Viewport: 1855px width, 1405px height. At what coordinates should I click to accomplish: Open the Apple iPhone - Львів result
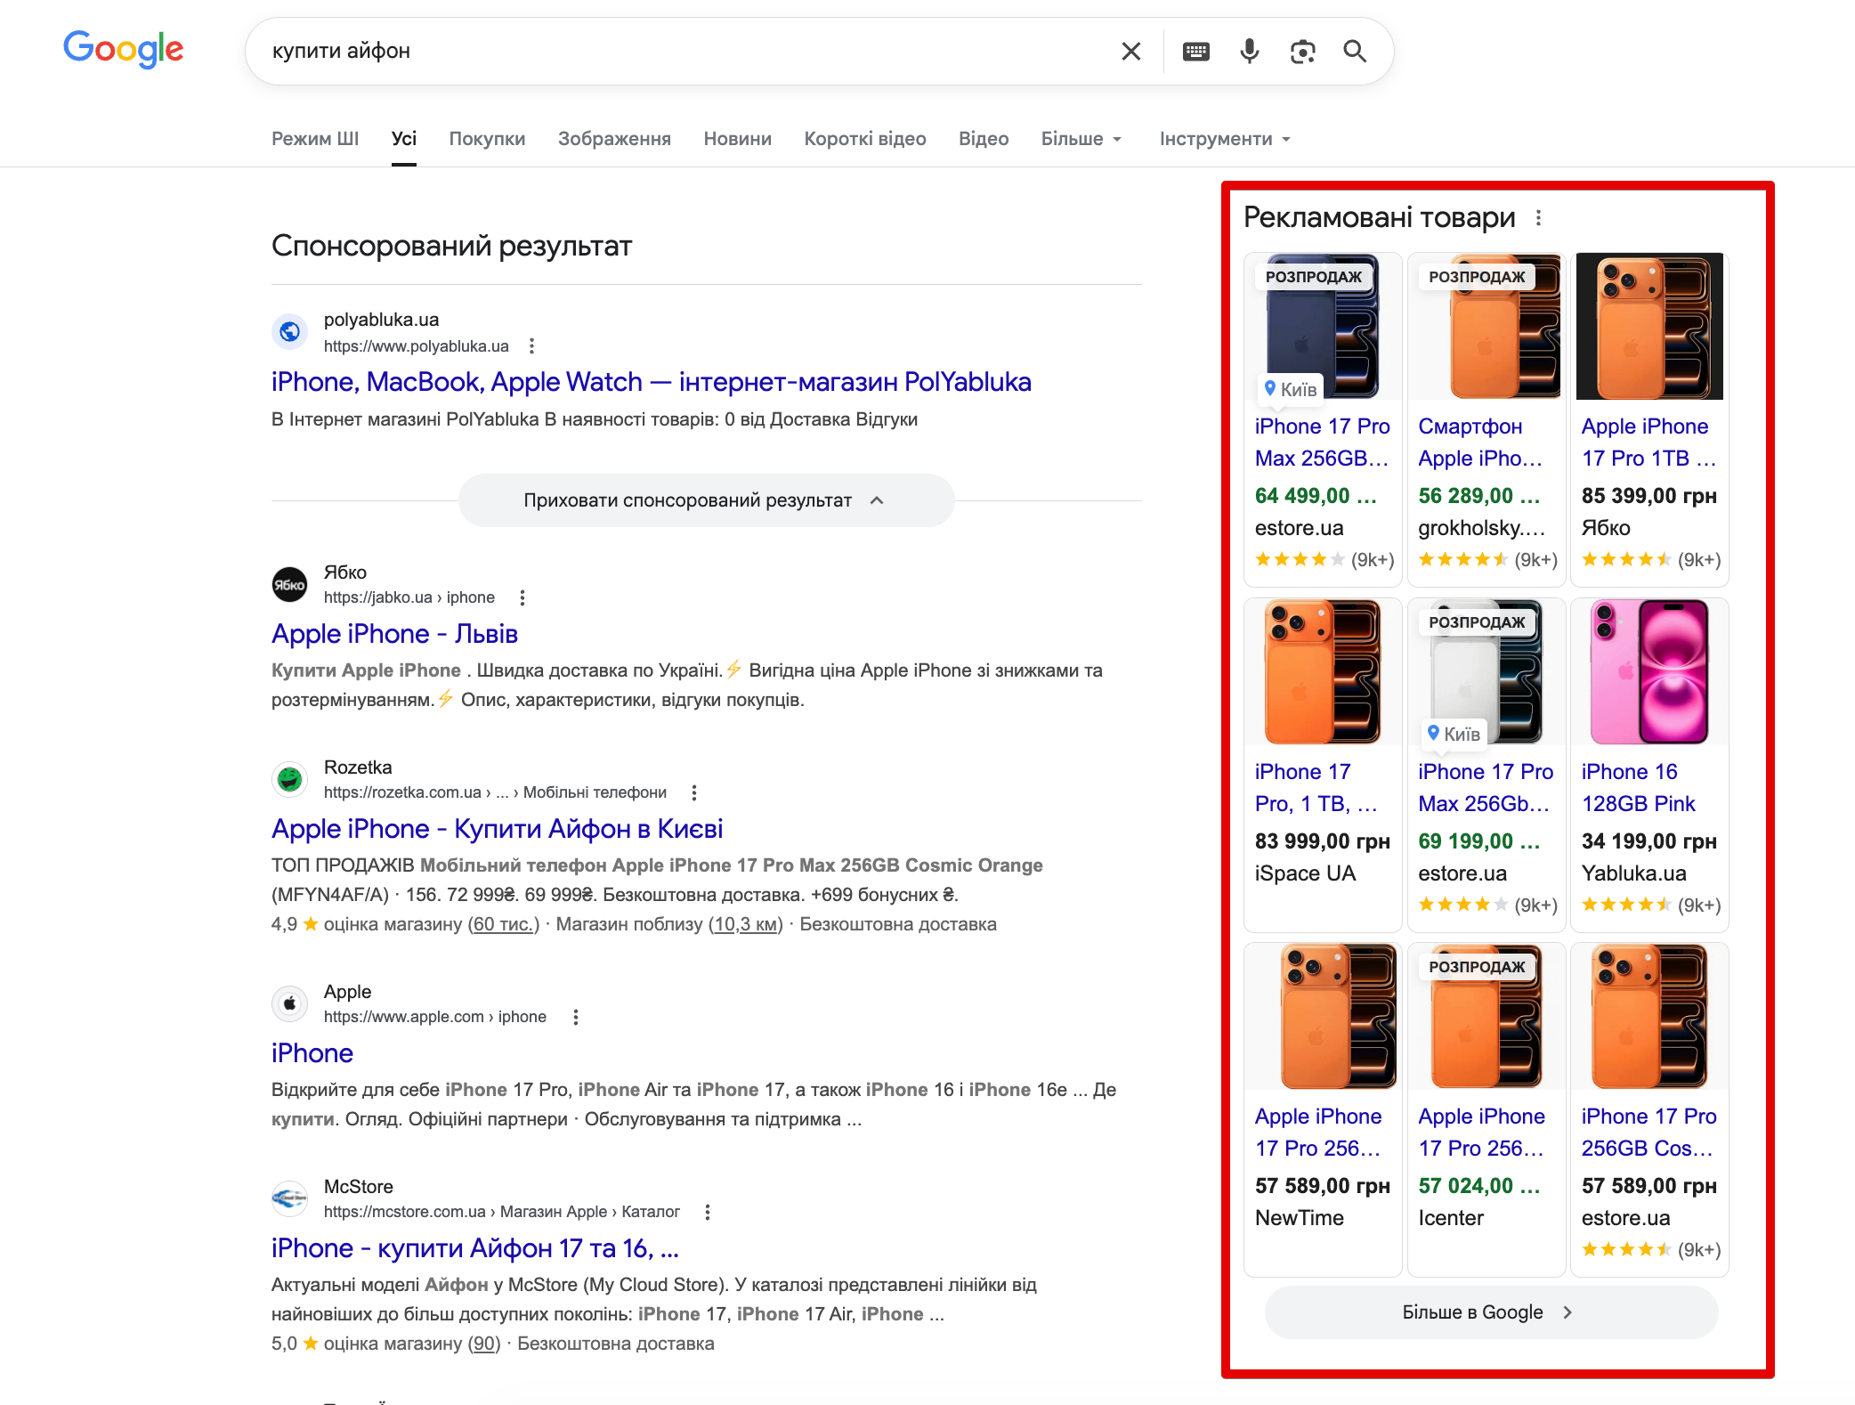coord(394,634)
